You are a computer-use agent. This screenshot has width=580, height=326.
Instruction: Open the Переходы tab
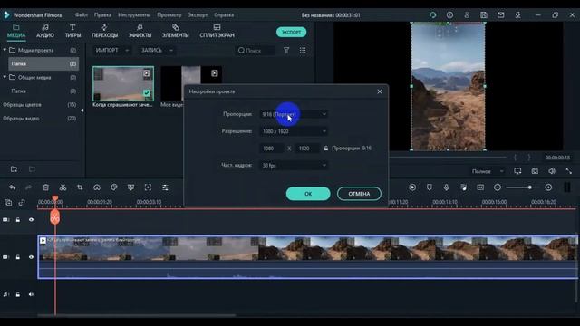coord(105,31)
